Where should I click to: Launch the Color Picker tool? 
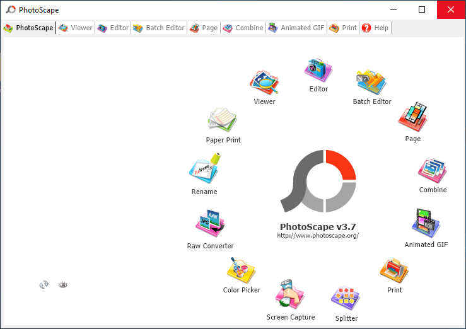click(x=242, y=270)
